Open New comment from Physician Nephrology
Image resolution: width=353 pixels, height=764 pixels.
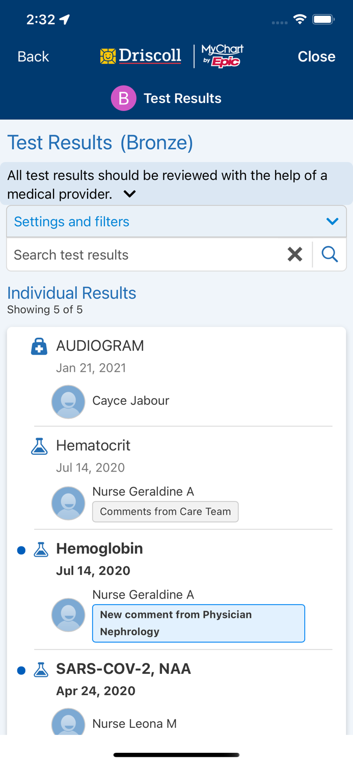coord(198,623)
